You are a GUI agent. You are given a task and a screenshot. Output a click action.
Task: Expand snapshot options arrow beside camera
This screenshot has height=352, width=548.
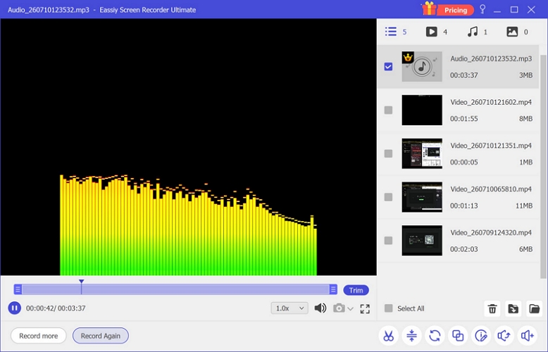coord(351,308)
